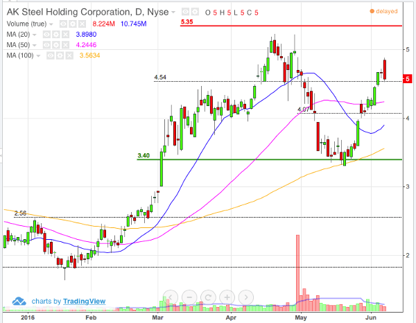
Task: Open the MA (50) dropdown arrow
Action: pyautogui.click(x=34, y=45)
